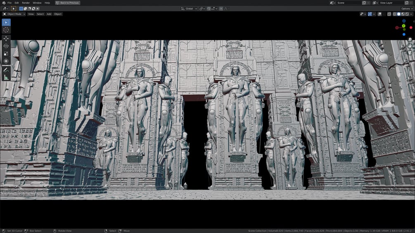Click the bright blue lower axis gizmo dot
Image resolution: width=415 pixels, height=233 pixels.
(x=404, y=34)
